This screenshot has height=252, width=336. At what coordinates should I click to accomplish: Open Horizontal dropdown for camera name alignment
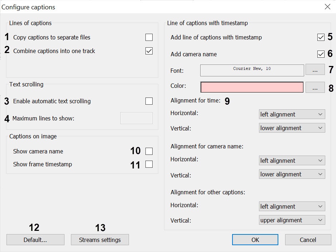(x=292, y=161)
